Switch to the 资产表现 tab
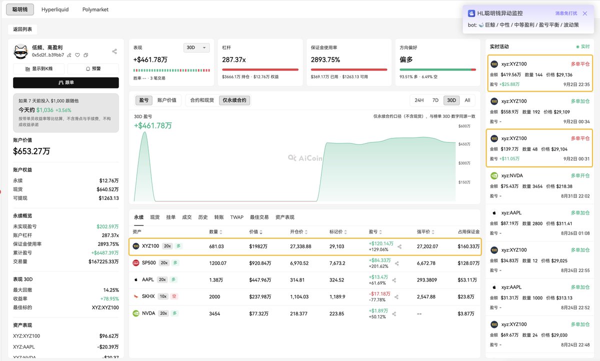The height and width of the screenshot is (361, 600). (x=285, y=217)
